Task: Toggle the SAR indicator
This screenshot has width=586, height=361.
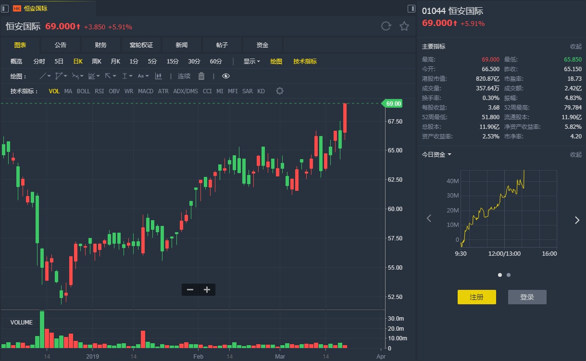Action: point(247,91)
